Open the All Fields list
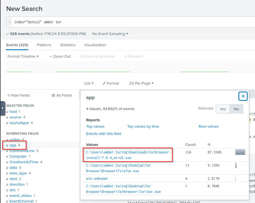 click(x=62, y=95)
